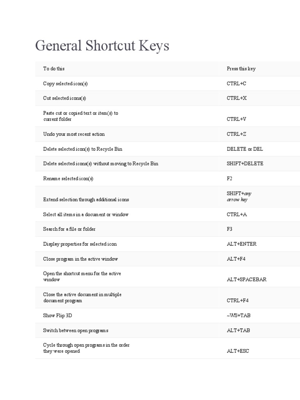Select 'Close program in the active window'
Image resolution: width=300 pixels, height=400 pixels.
click(80, 259)
